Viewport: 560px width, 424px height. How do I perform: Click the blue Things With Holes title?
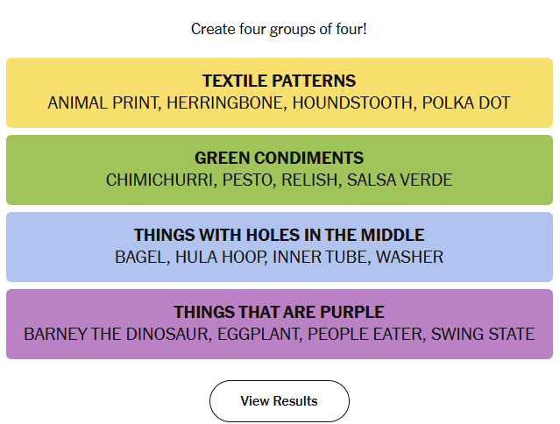(279, 235)
